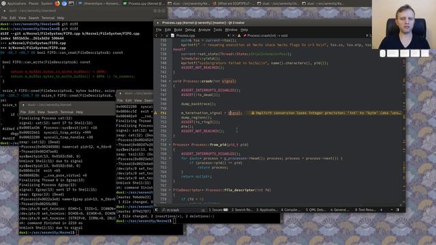Screen dimensions: 436x245
Task: Click the warning icon in the editor toolbar
Action: coord(239,35)
